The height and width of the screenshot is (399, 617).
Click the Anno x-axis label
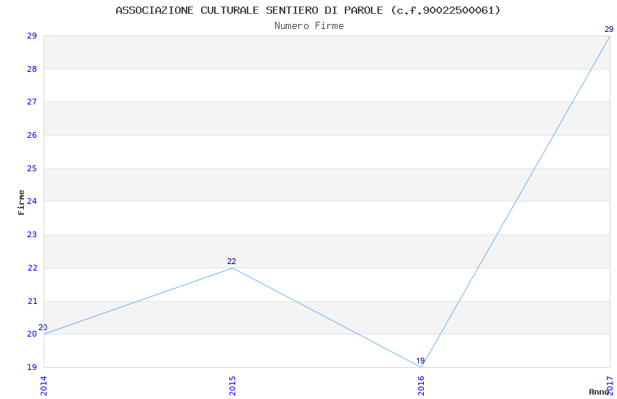(599, 392)
